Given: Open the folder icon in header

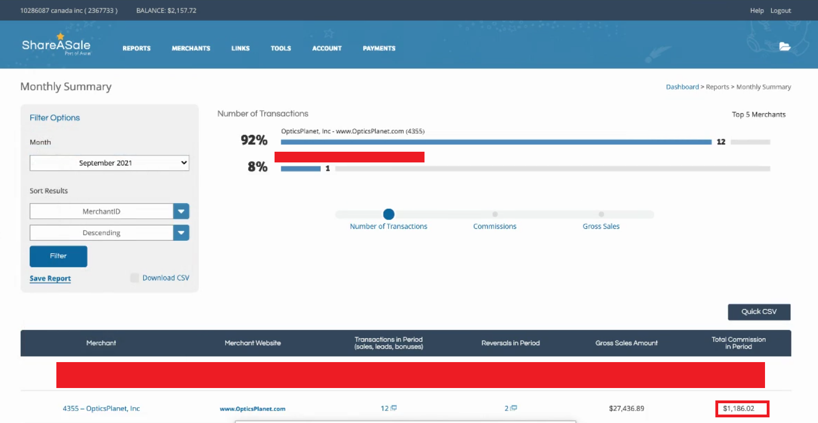Looking at the screenshot, I should [x=785, y=46].
